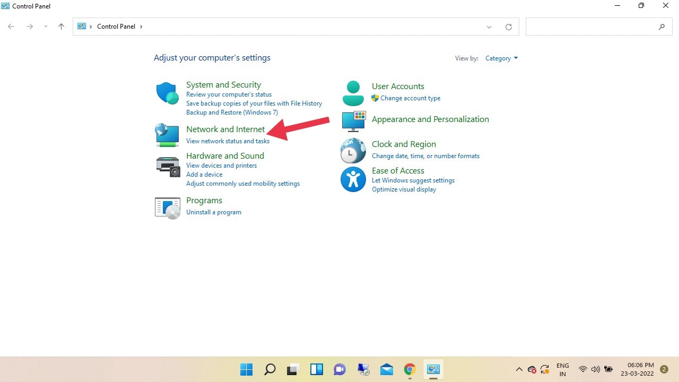Open the System and Security shield icon

pyautogui.click(x=167, y=93)
